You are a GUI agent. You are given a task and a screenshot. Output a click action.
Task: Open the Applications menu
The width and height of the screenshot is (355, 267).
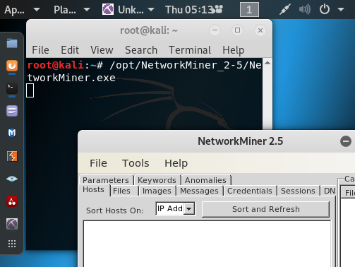click(22, 10)
